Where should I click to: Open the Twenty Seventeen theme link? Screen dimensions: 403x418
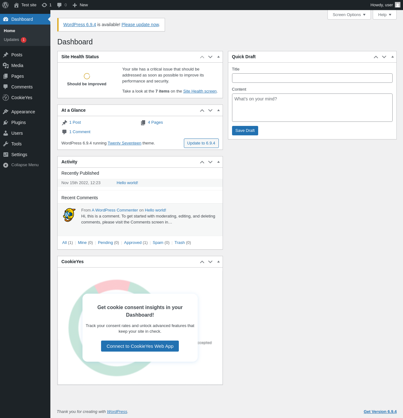(124, 143)
